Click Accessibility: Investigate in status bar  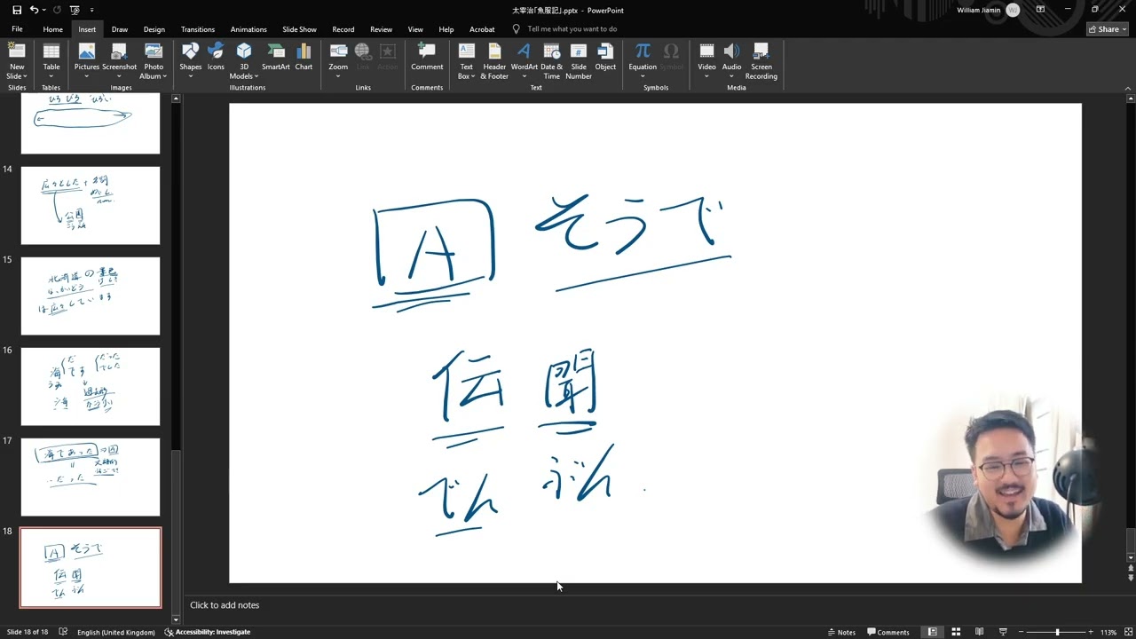tap(208, 632)
